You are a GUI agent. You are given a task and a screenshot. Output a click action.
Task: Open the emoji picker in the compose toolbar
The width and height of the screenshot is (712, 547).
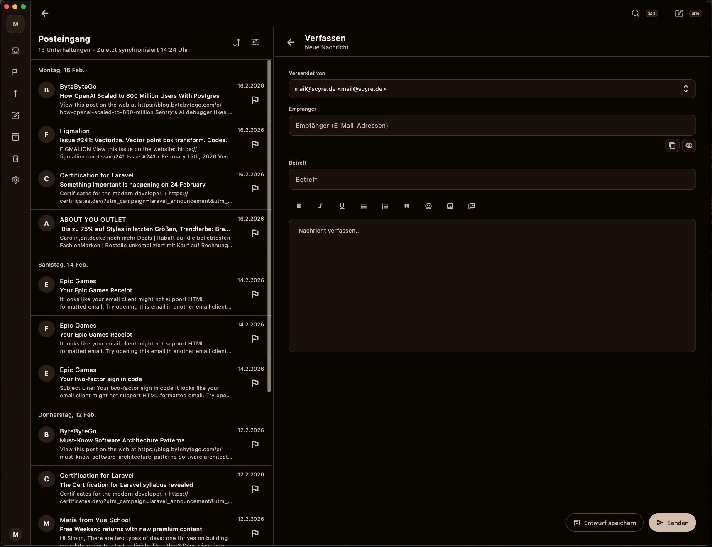[x=428, y=206]
